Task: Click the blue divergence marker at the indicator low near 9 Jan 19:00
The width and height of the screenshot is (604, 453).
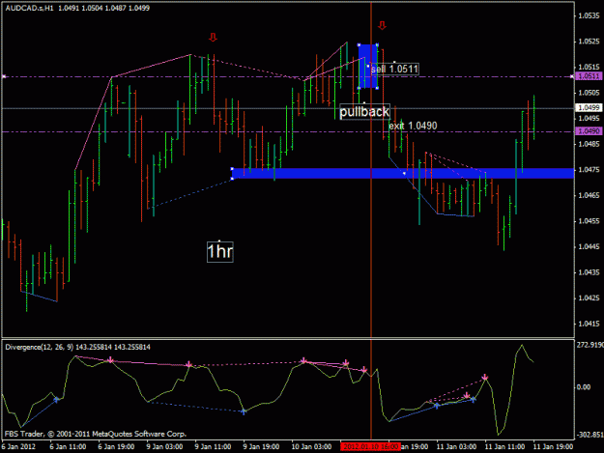Action: click(244, 411)
